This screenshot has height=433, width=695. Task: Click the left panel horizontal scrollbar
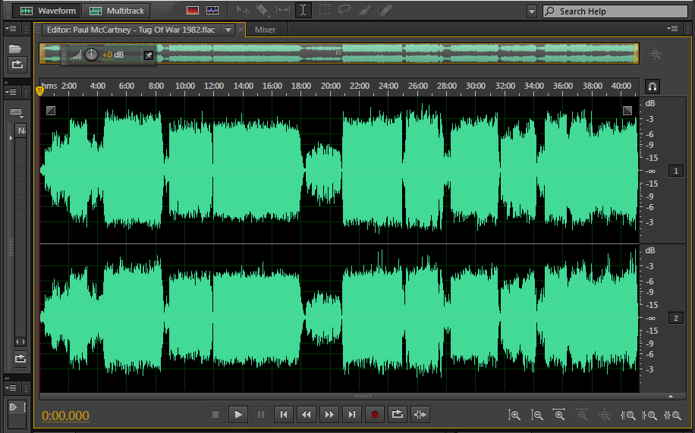pyautogui.click(x=20, y=342)
